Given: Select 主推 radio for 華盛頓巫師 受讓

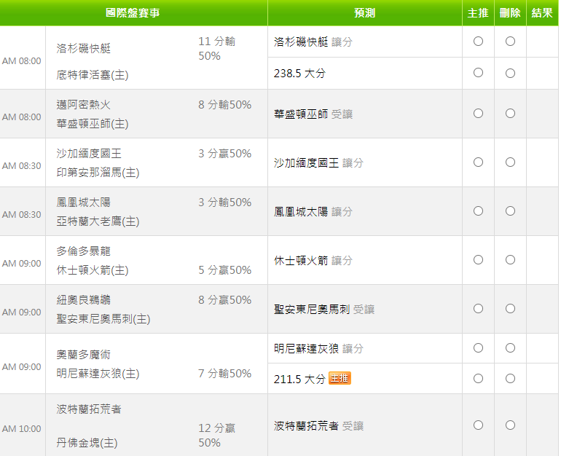Looking at the screenshot, I should (x=478, y=114).
